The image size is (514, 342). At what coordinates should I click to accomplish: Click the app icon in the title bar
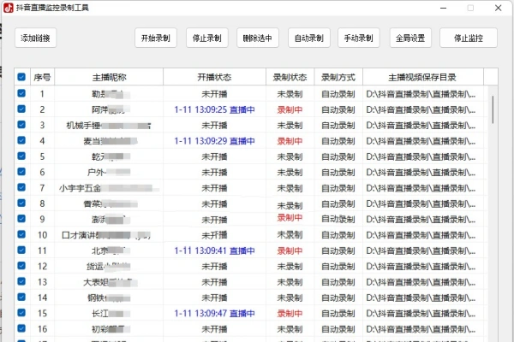click(8, 8)
